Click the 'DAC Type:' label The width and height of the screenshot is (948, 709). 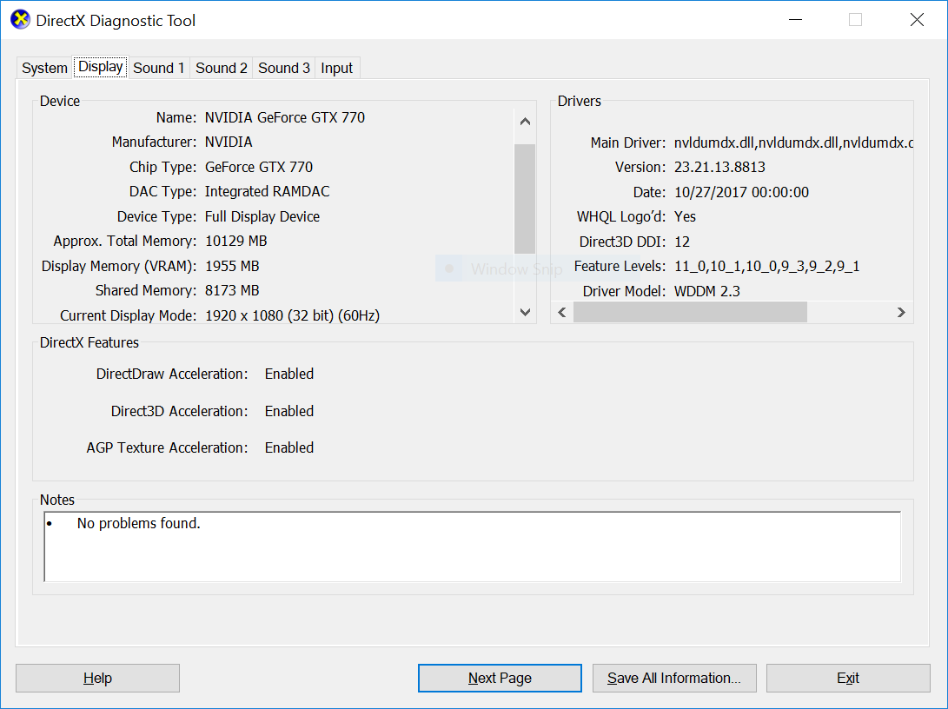click(x=162, y=192)
